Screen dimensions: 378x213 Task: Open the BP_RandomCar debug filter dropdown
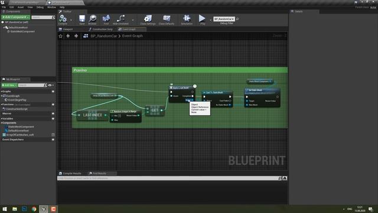pyautogui.click(x=224, y=19)
